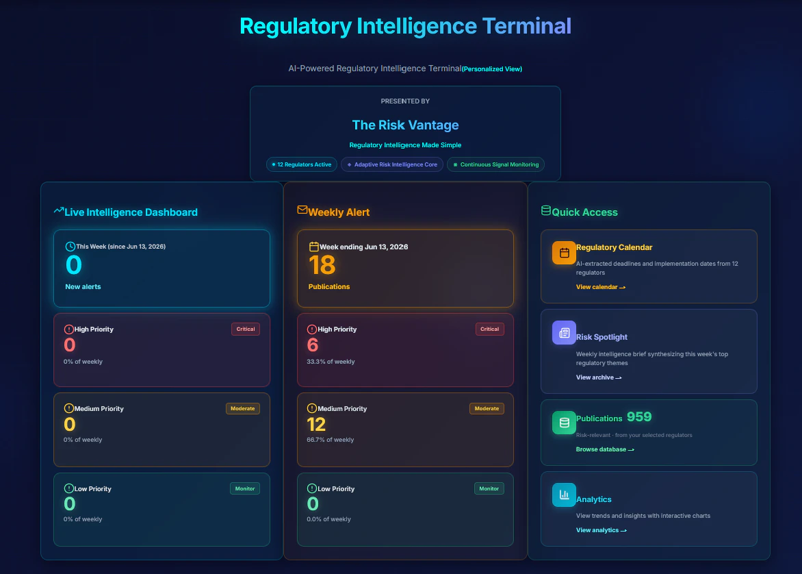Click the Adaptive Risk Intelligence Core badge

[x=392, y=164]
